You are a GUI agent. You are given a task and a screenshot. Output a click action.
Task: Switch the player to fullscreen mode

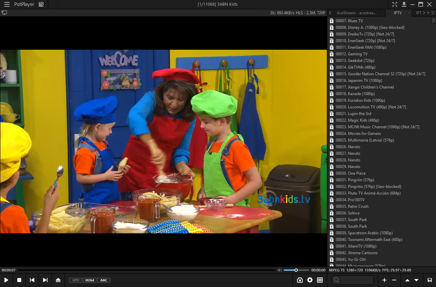point(394,4)
